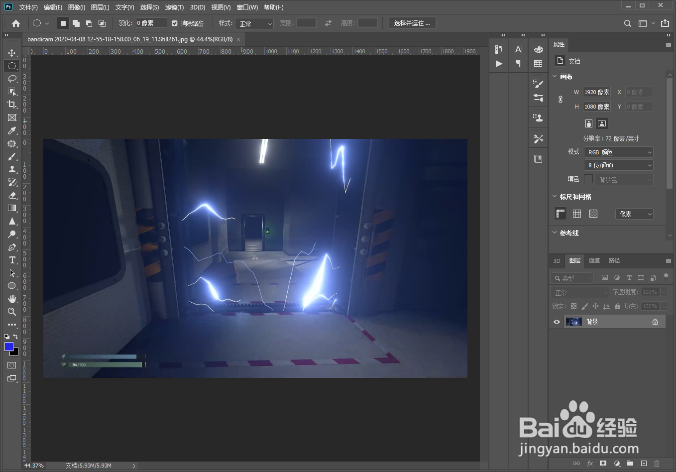Image resolution: width=676 pixels, height=472 pixels.
Task: Select the 背景 layer thumbnail
Action: tap(574, 322)
